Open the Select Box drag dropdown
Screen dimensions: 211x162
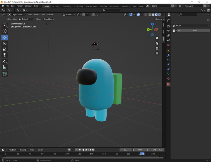pos(49,19)
